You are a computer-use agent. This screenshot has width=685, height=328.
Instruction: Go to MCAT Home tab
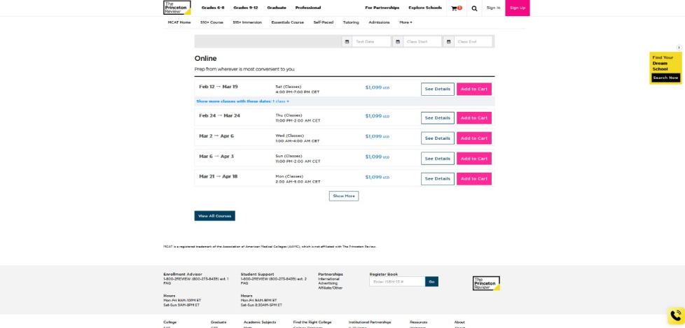[x=179, y=22]
